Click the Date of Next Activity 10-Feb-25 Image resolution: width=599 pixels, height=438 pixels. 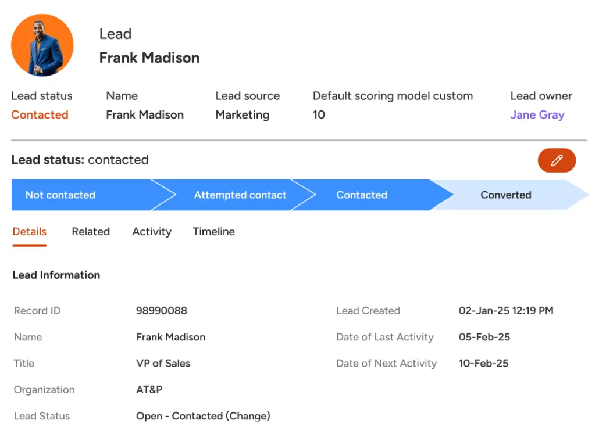pyautogui.click(x=483, y=363)
